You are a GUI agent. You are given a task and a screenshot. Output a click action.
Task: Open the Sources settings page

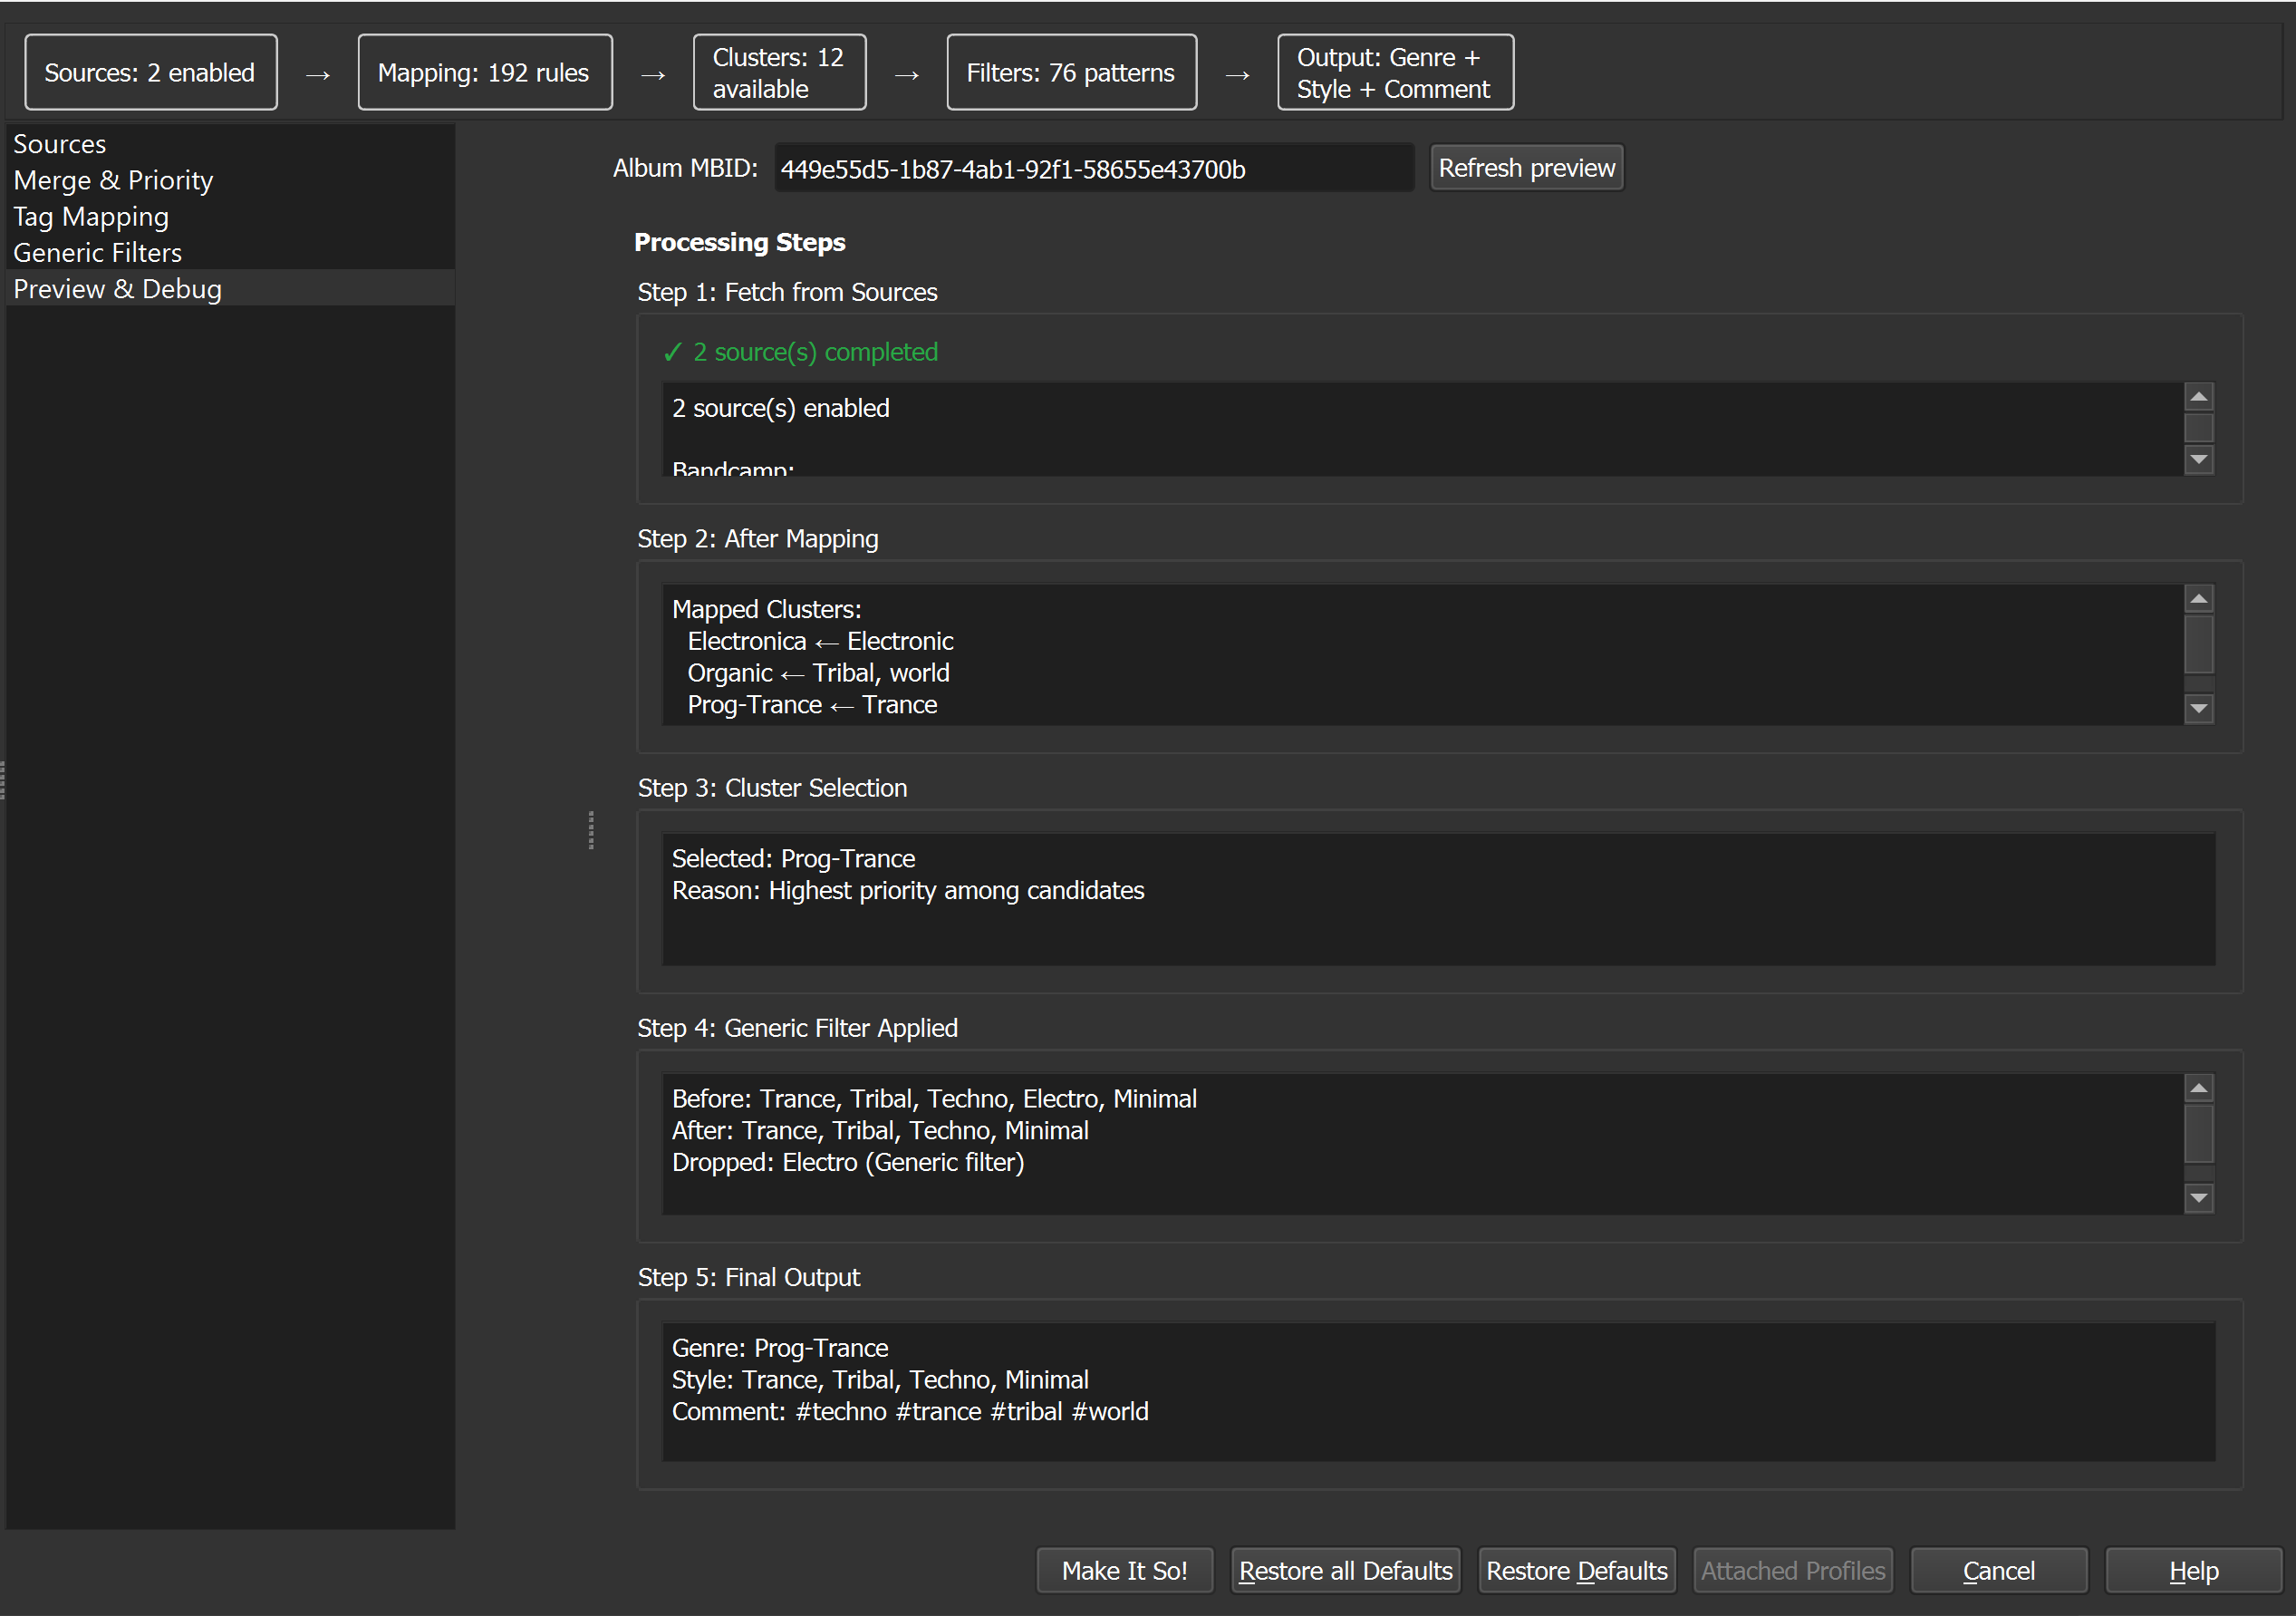pos(59,144)
